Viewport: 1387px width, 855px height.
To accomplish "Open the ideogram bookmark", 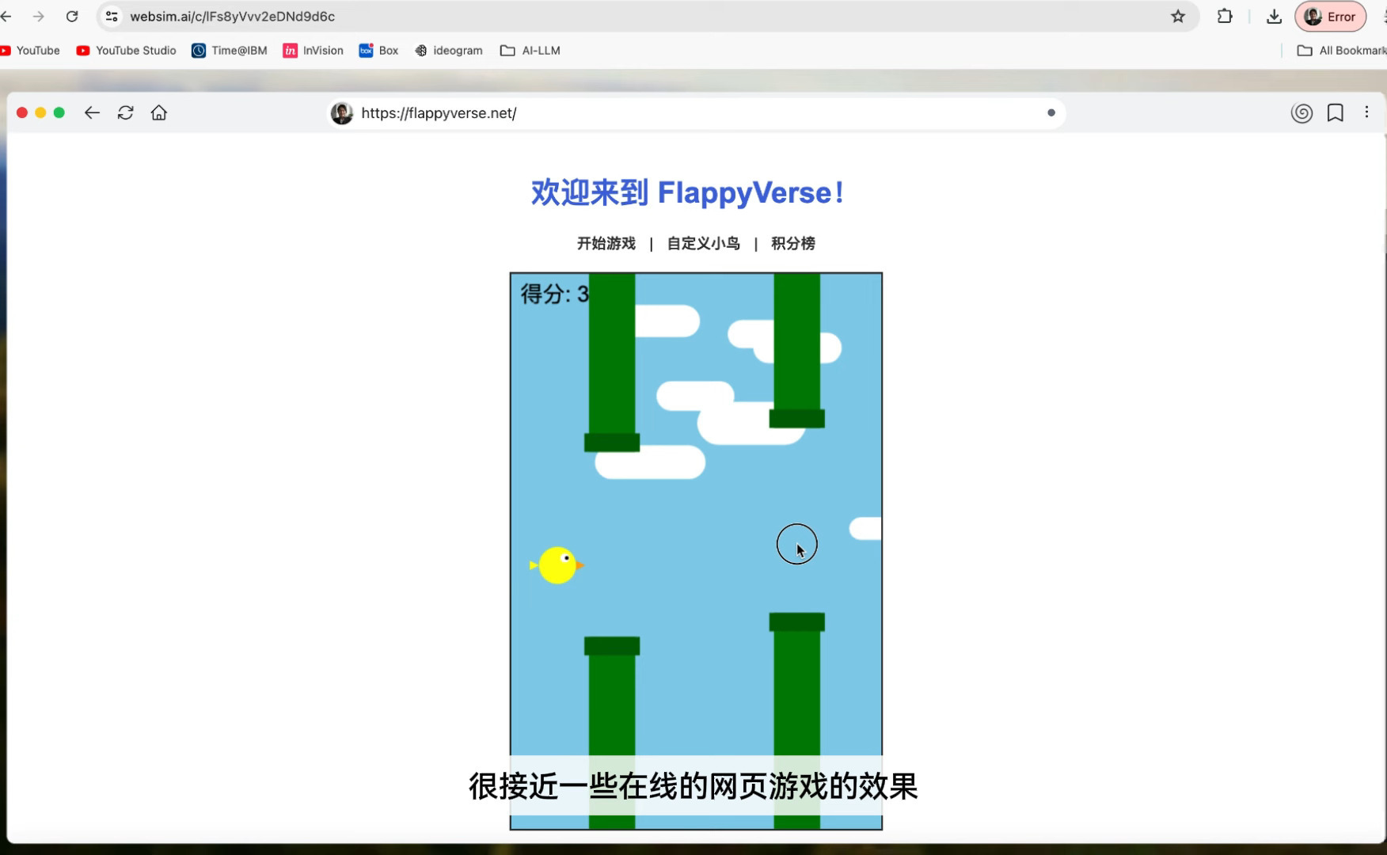I will click(x=449, y=51).
